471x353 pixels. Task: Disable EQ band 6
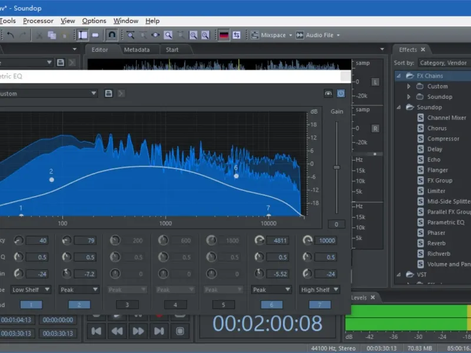pos(271,305)
